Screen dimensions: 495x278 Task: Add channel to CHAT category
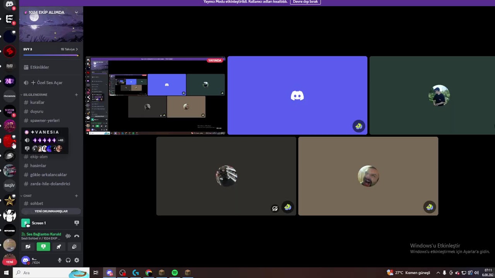[76, 196]
